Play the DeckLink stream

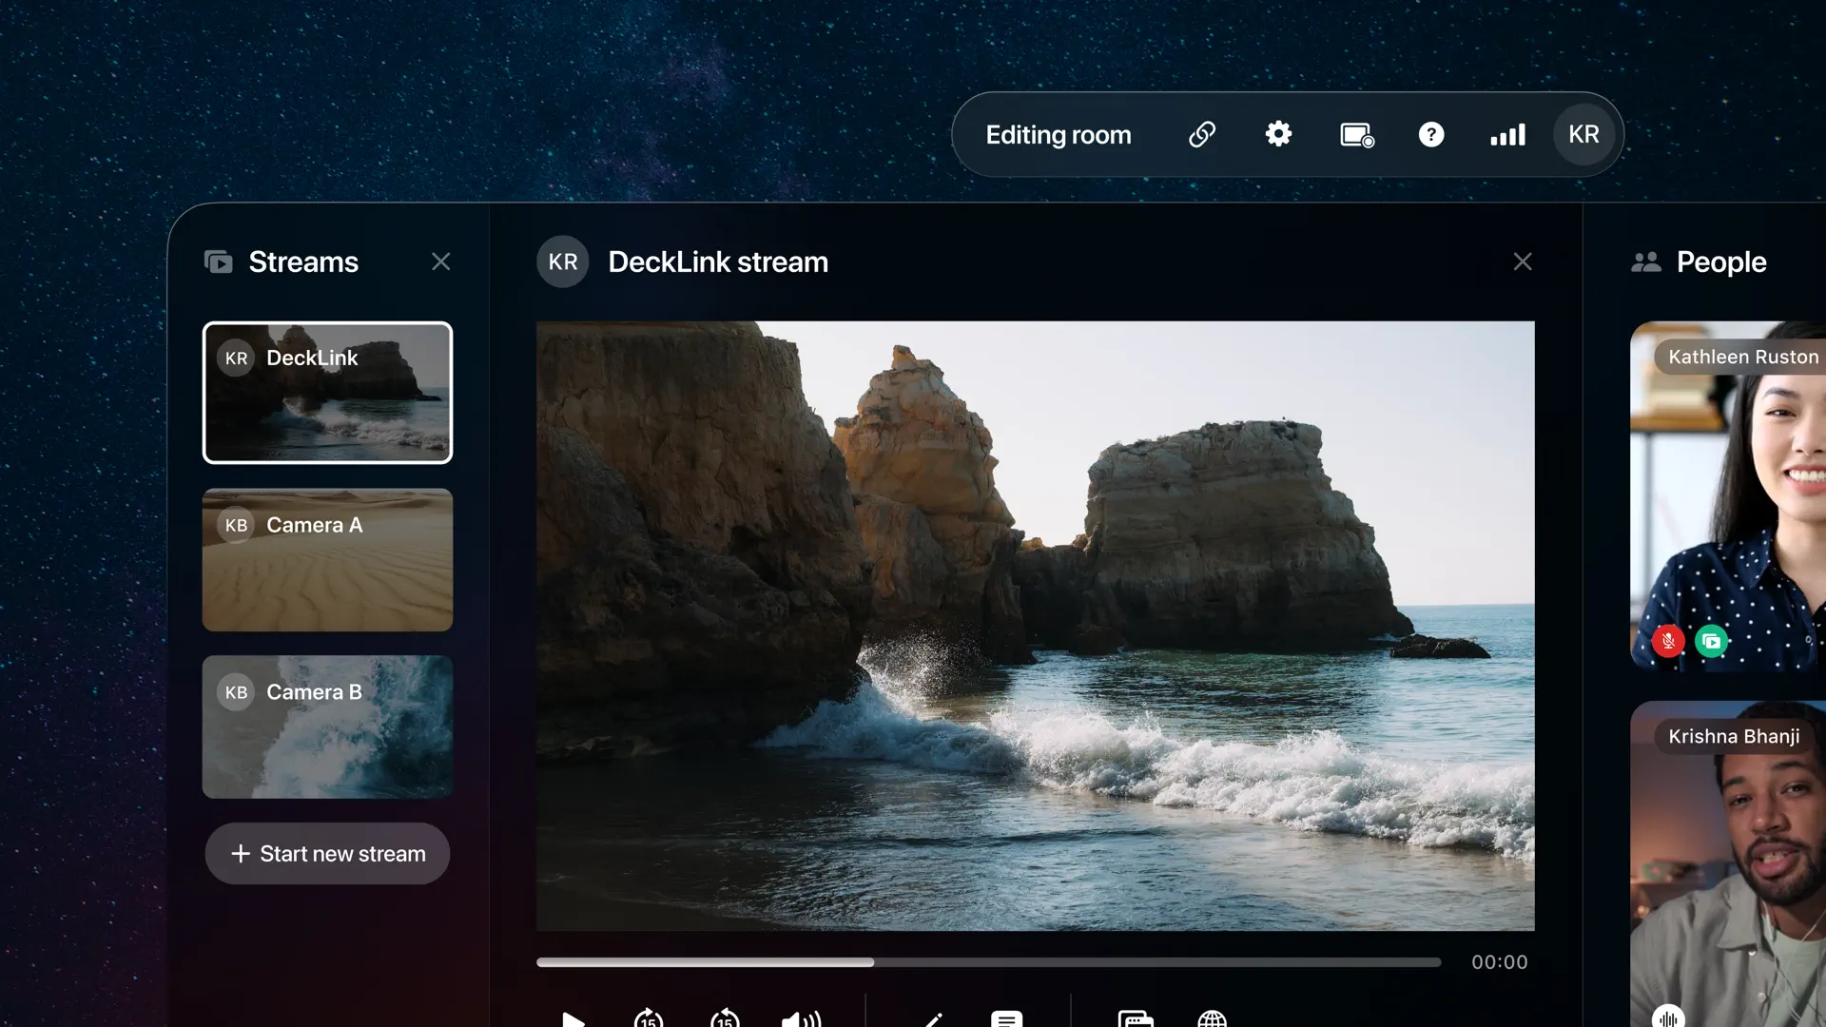click(x=573, y=1019)
